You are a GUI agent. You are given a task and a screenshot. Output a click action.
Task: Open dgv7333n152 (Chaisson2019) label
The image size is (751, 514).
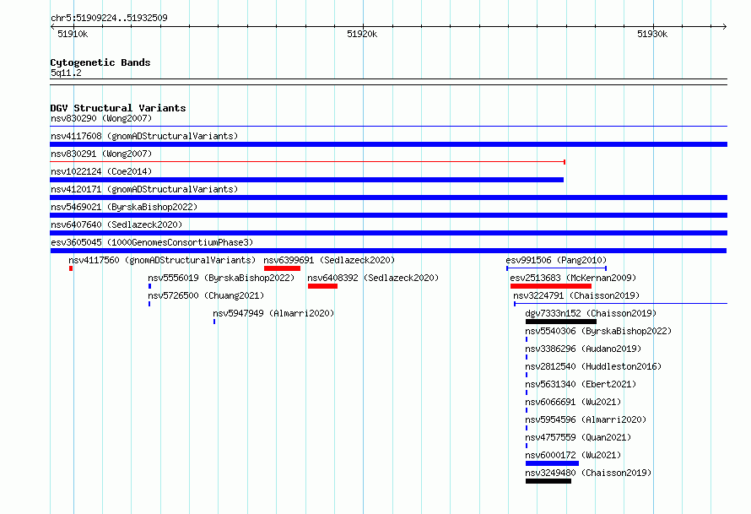coord(591,313)
